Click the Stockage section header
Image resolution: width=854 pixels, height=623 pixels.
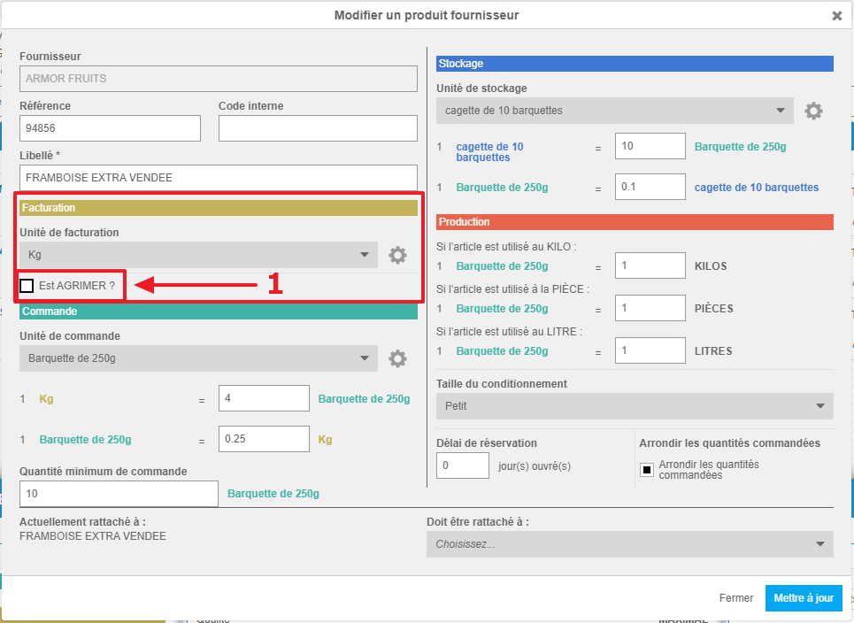(635, 64)
